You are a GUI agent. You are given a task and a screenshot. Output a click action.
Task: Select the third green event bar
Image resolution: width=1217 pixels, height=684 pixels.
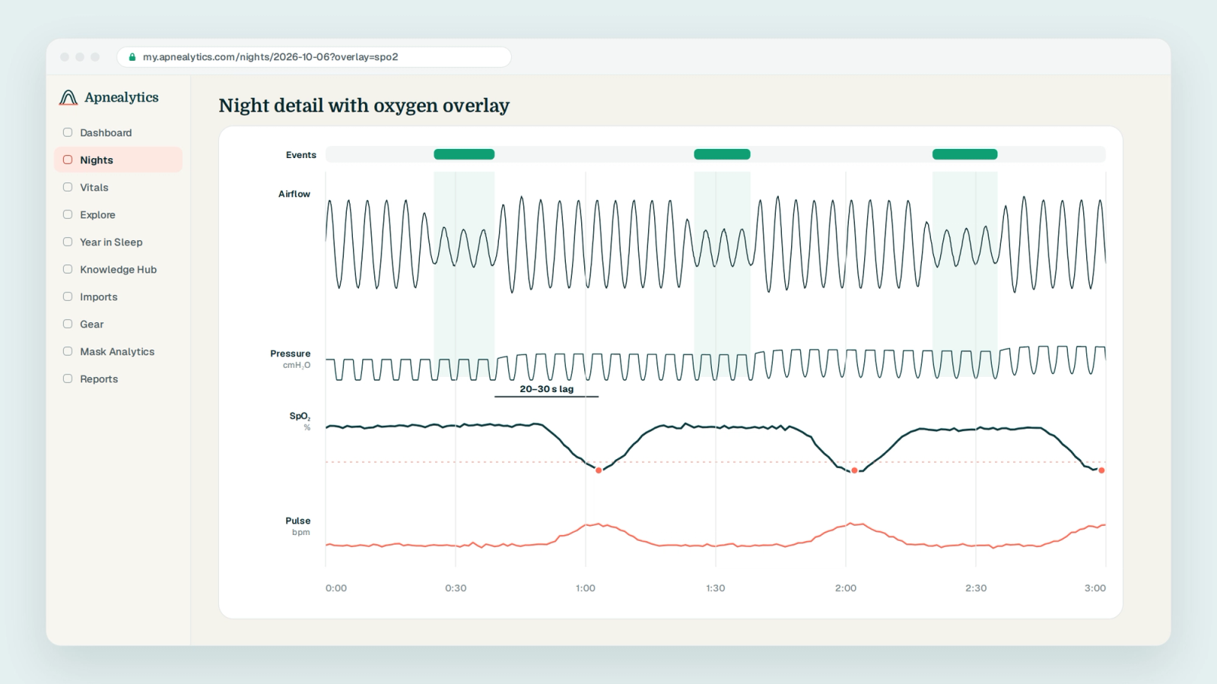click(x=964, y=154)
